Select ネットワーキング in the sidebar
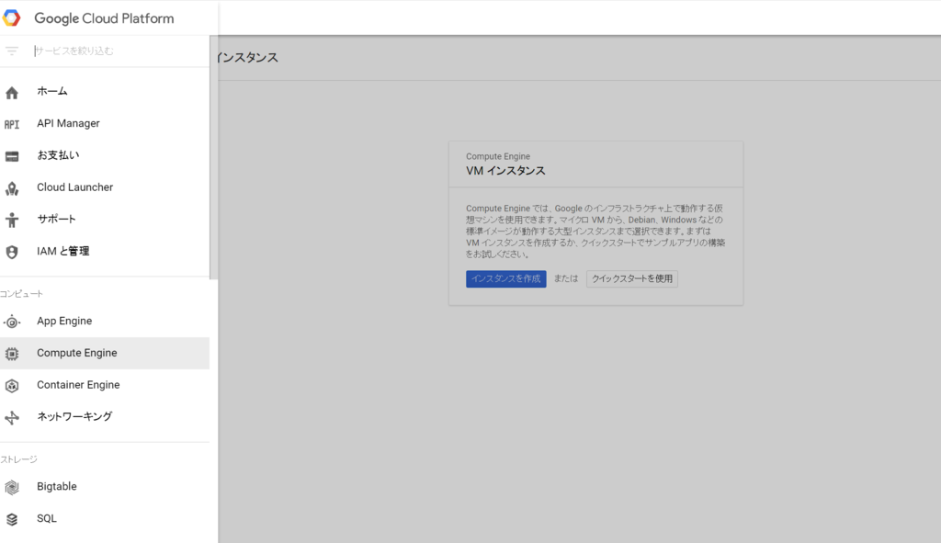Viewport: 941px width, 543px height. [x=105, y=416]
